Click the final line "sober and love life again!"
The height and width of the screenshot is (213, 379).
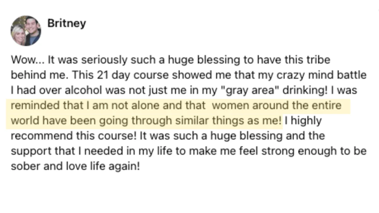coord(75,166)
